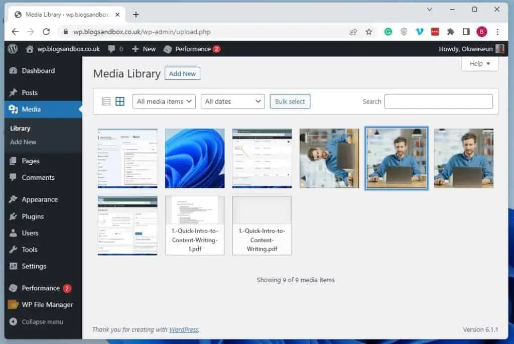Open WP File Manager in sidebar
The height and width of the screenshot is (344, 514).
pyautogui.click(x=48, y=305)
